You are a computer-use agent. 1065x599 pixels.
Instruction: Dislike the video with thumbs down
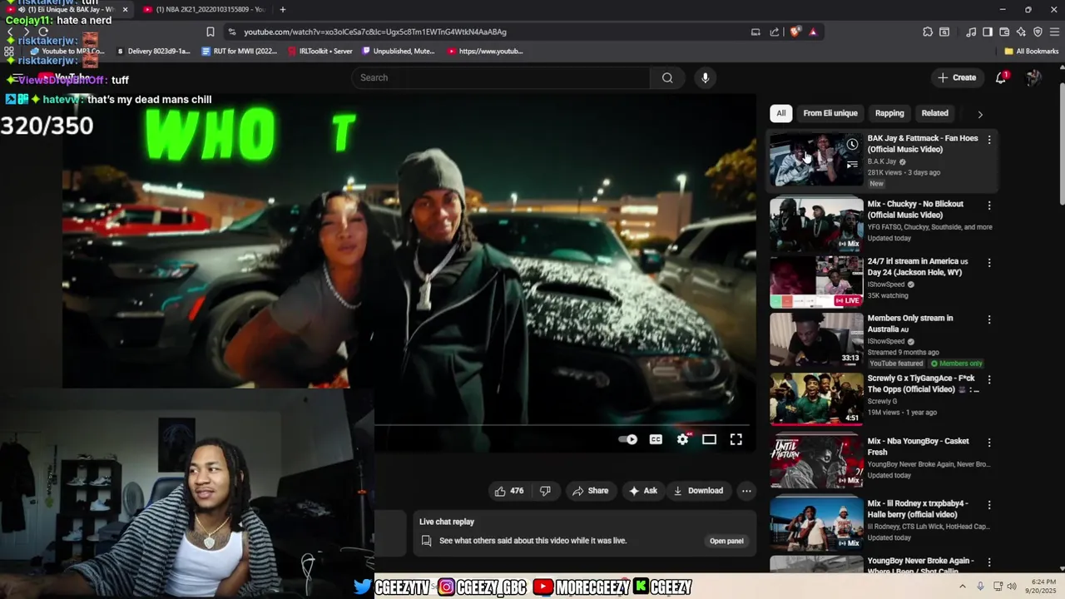(545, 491)
